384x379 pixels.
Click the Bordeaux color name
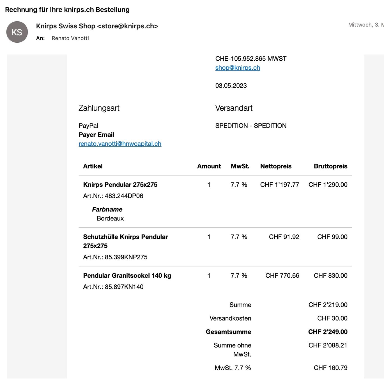tap(110, 218)
